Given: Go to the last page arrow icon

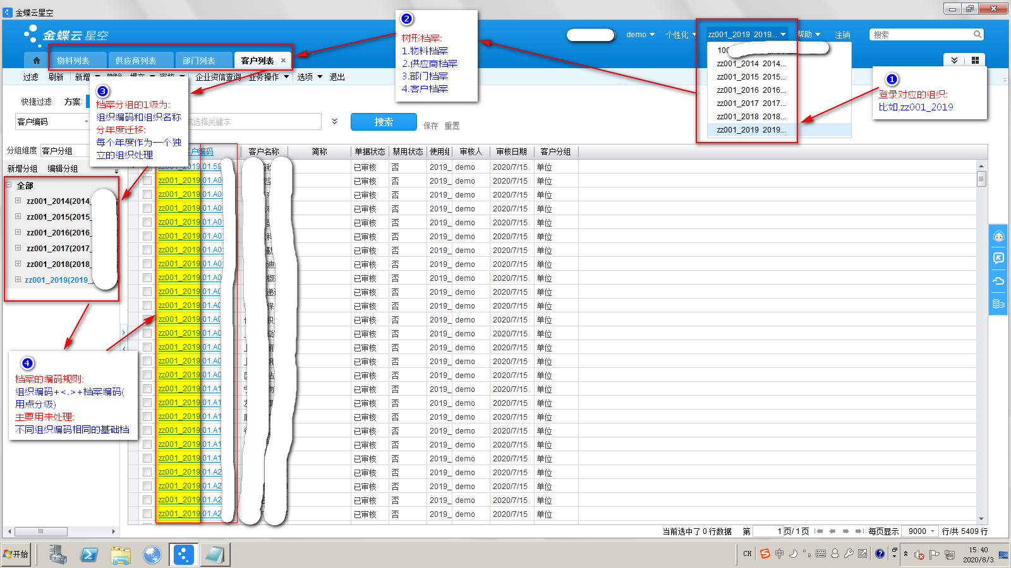Looking at the screenshot, I should pyautogui.click(x=858, y=531).
